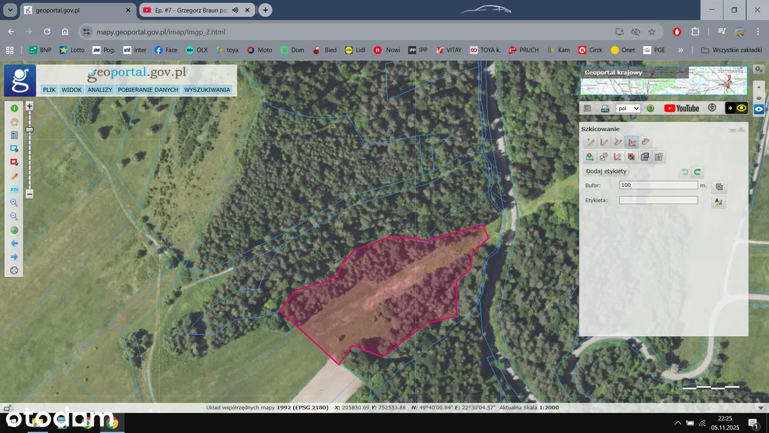
Task: Go to previous map view arrow
Action: point(14,244)
